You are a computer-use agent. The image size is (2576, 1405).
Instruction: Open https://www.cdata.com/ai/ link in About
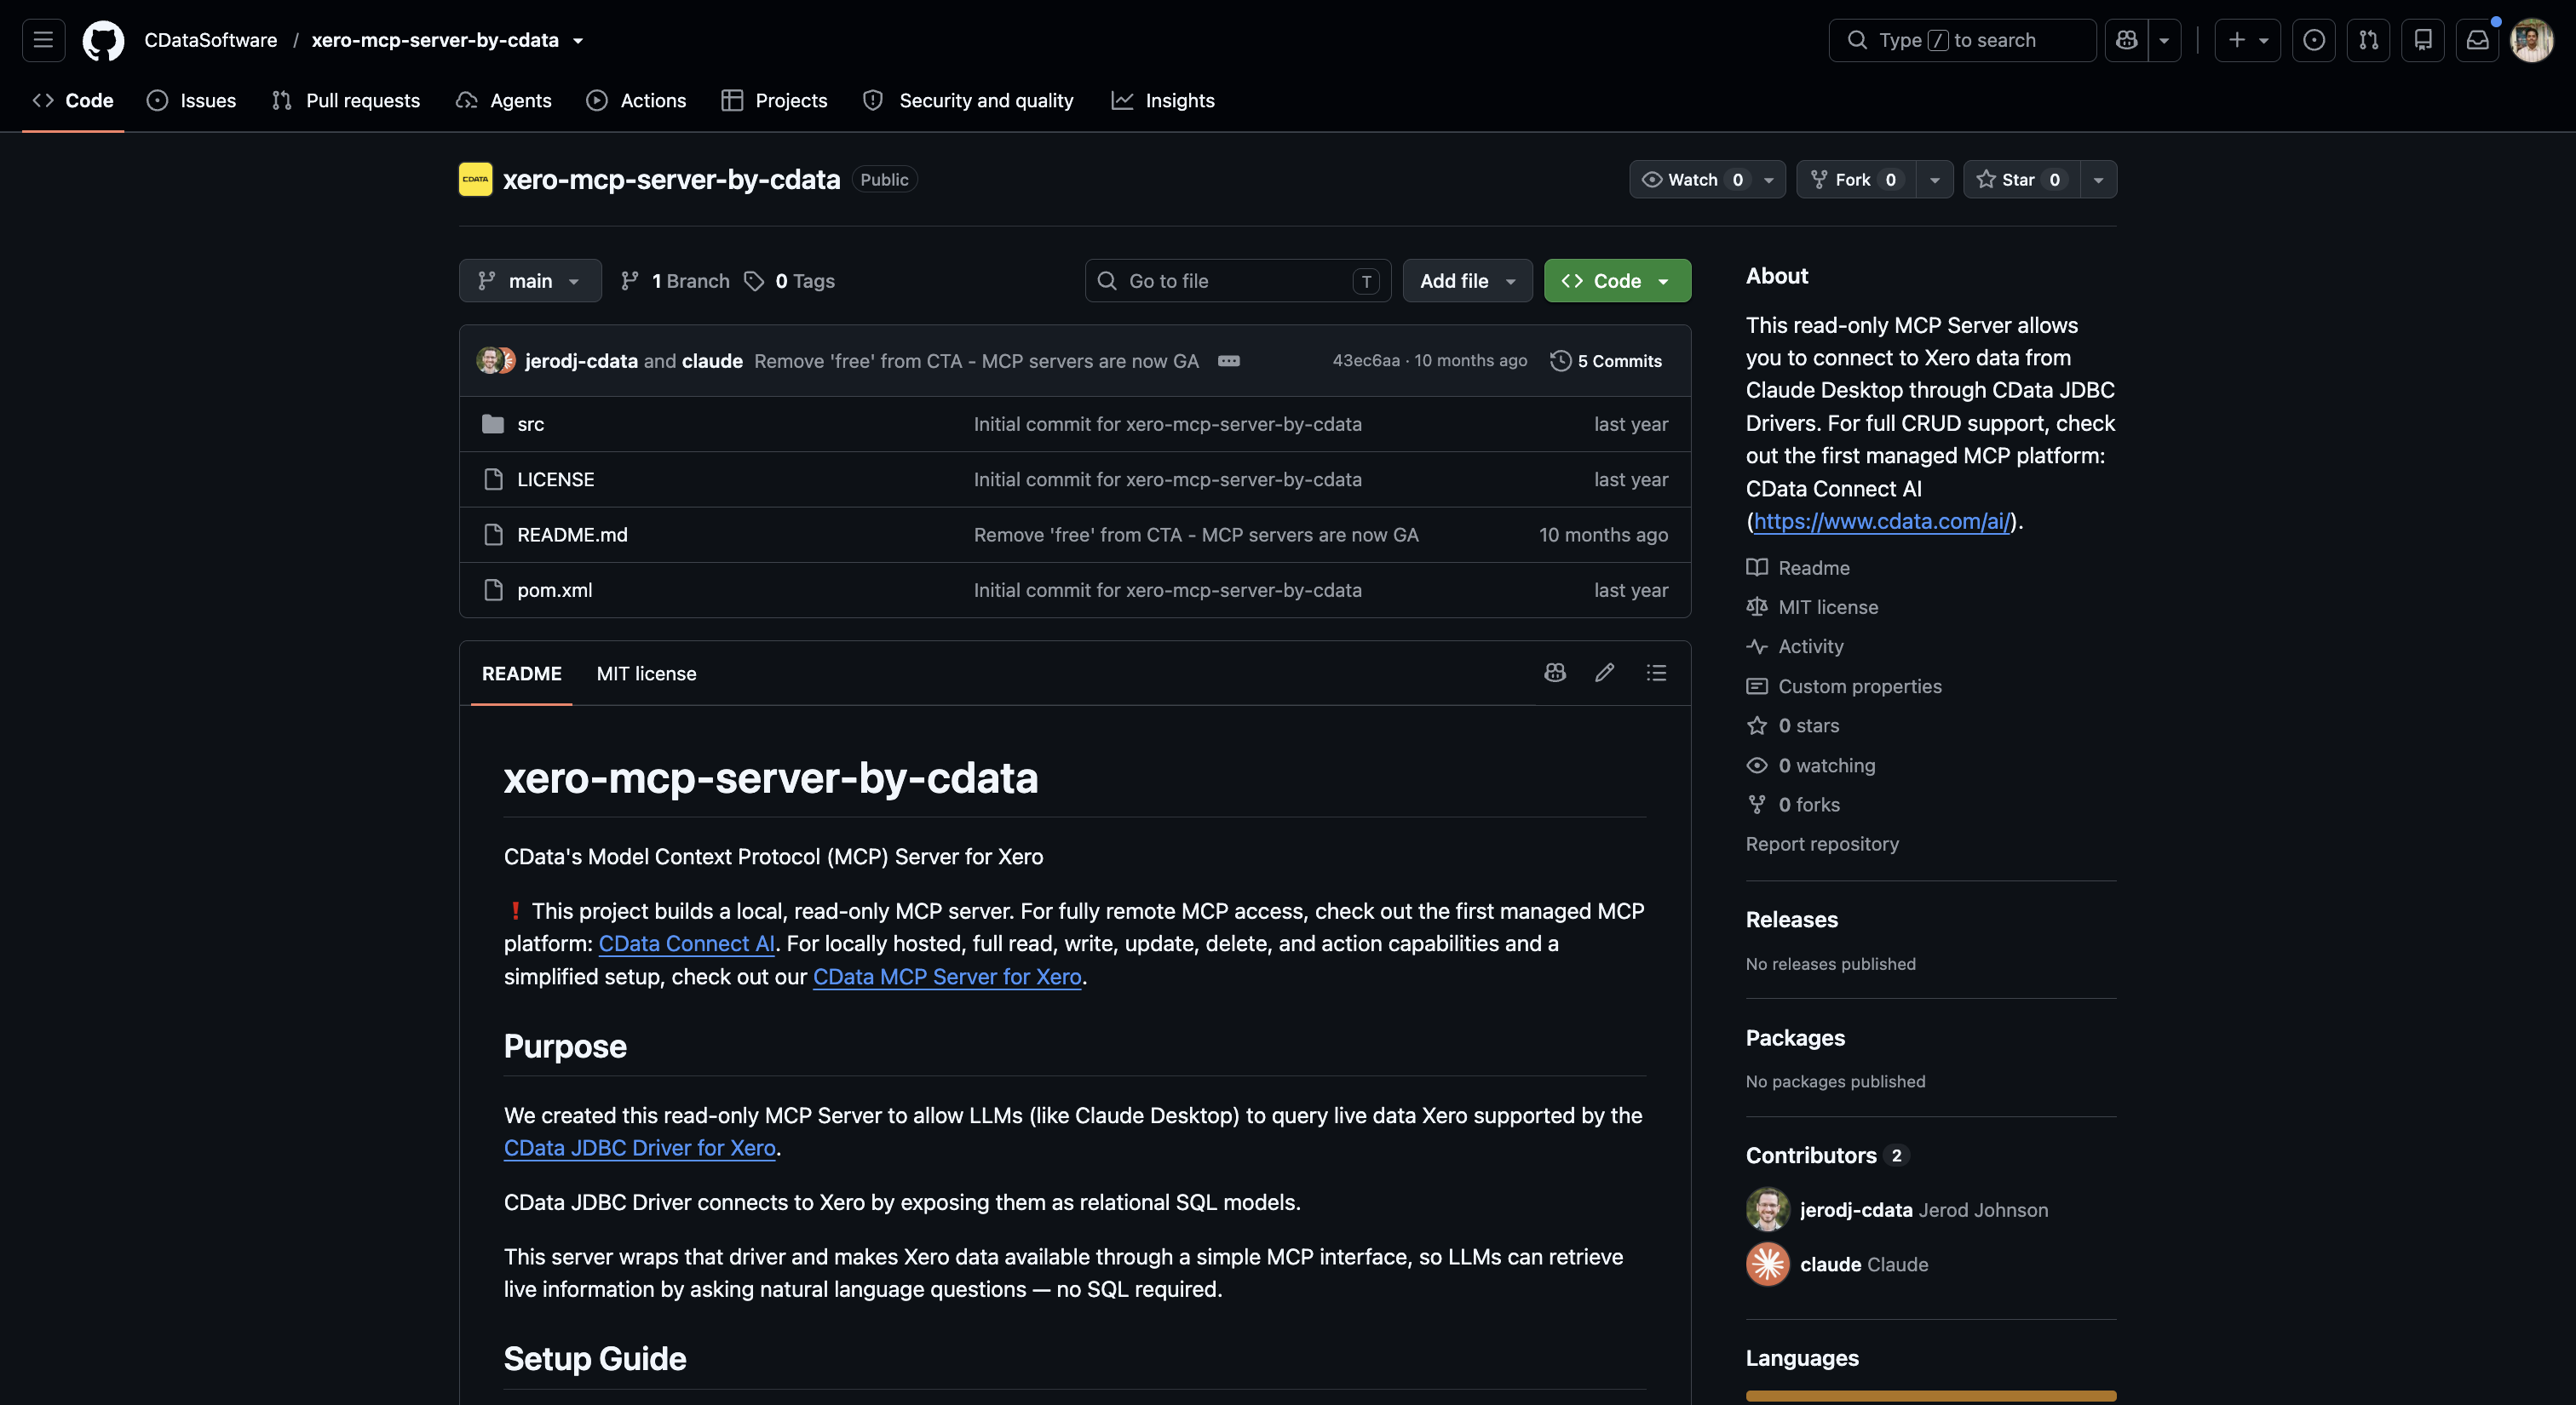1882,520
